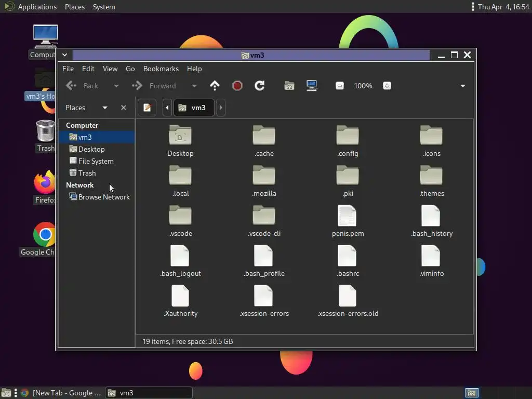The height and width of the screenshot is (399, 532).
Task: Select the .xsession-errors.old file
Action: pos(348,296)
